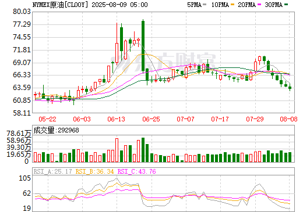
Task: Click the 19 RSI axis label
Action: pos(27,209)
